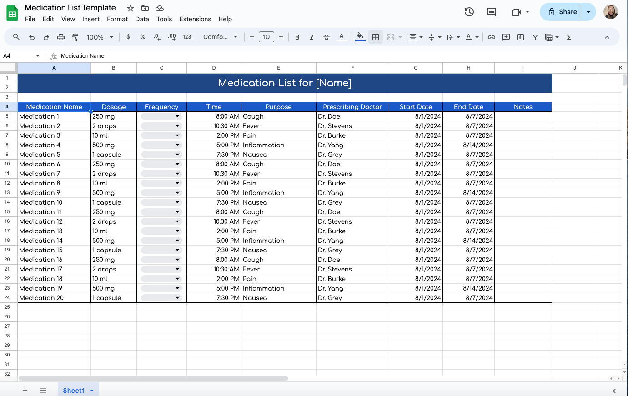This screenshot has height=396, width=628.
Task: Toggle italic formatting
Action: [x=311, y=37]
